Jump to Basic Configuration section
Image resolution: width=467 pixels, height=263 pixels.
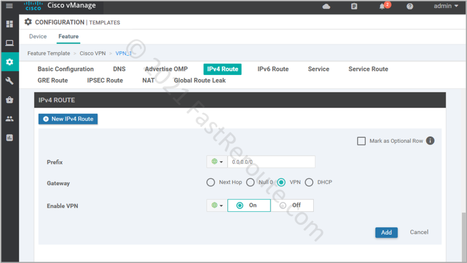[x=66, y=69]
